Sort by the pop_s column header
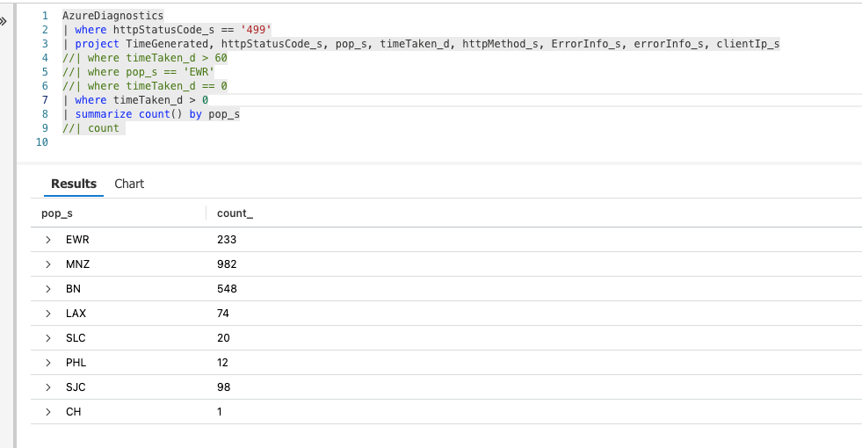The height and width of the screenshot is (448, 862). tap(57, 213)
